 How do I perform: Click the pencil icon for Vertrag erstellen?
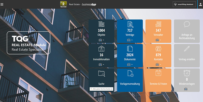[187, 49]
